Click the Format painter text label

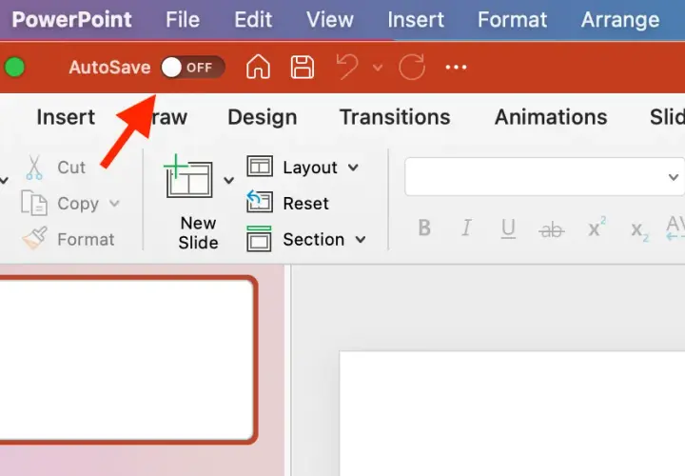coord(86,240)
